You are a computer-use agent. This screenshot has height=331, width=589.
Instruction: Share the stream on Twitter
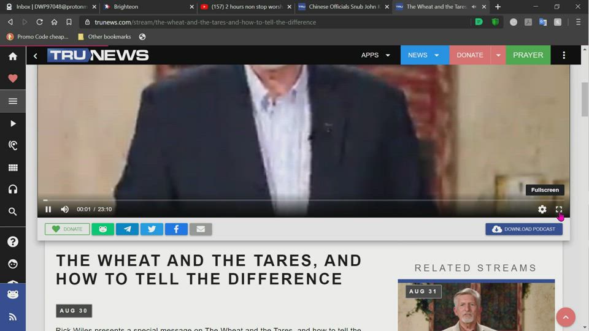click(152, 229)
